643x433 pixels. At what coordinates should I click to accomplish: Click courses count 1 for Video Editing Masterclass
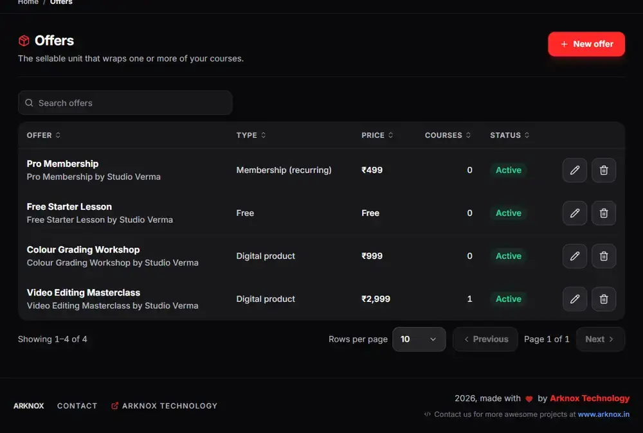click(469, 299)
